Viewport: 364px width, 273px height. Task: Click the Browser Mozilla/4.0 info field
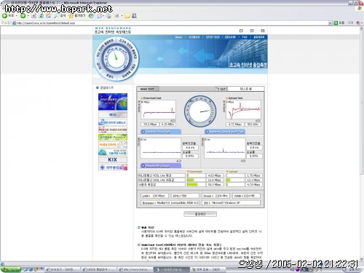[170, 202]
